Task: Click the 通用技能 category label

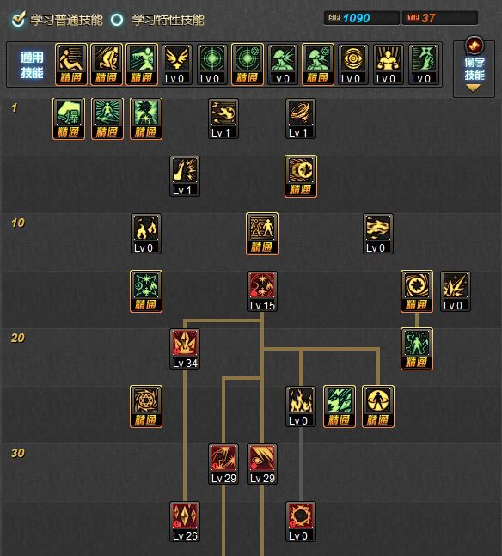Action: click(x=32, y=65)
